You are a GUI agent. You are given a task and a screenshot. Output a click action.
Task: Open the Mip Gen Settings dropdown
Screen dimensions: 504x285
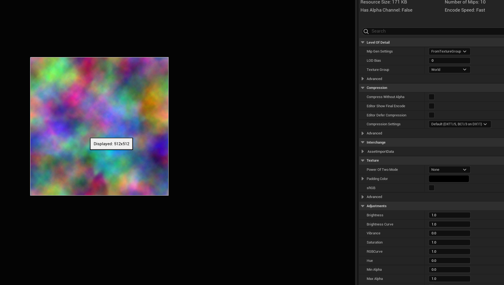(x=449, y=51)
